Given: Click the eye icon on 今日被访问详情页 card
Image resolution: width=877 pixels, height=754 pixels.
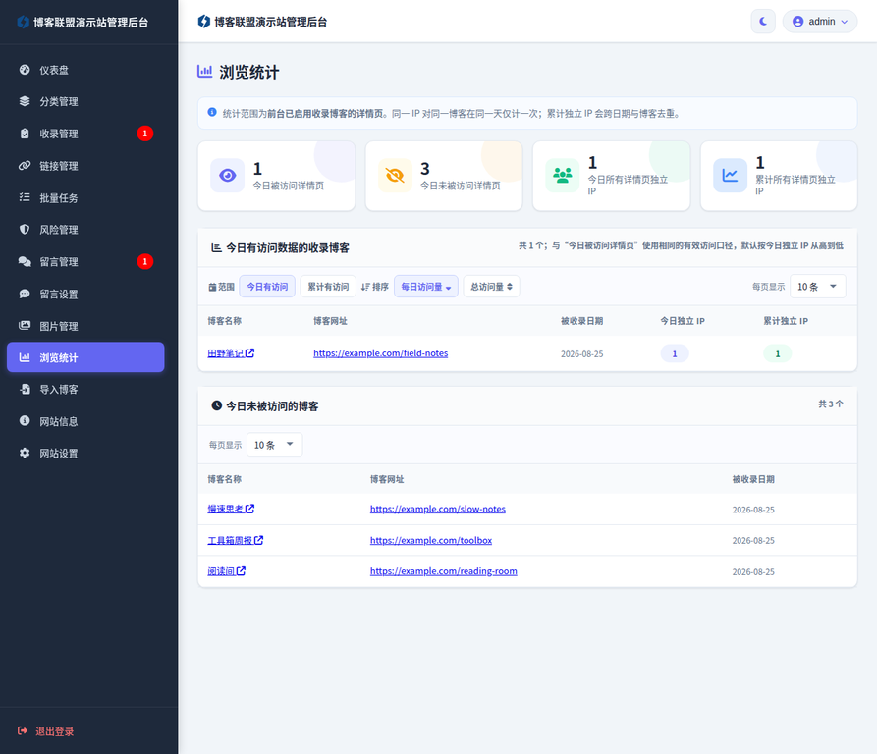Looking at the screenshot, I should [x=227, y=176].
